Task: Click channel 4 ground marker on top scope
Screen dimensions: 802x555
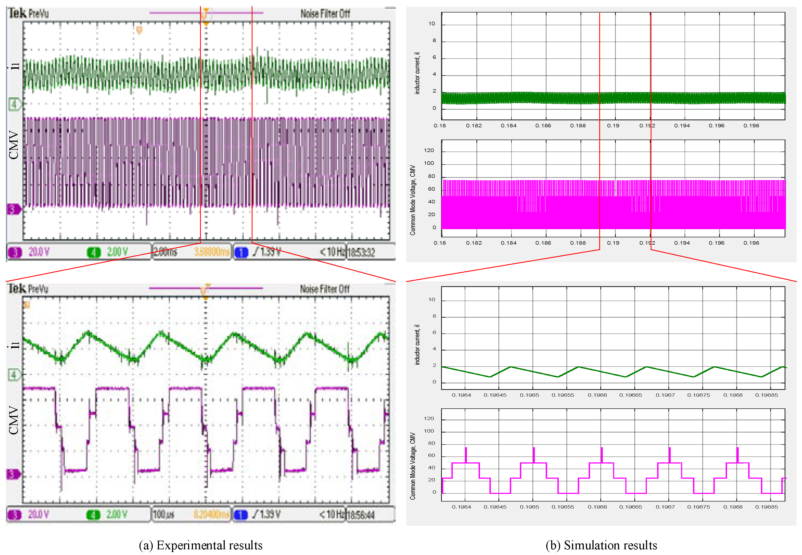Action: coord(15,104)
